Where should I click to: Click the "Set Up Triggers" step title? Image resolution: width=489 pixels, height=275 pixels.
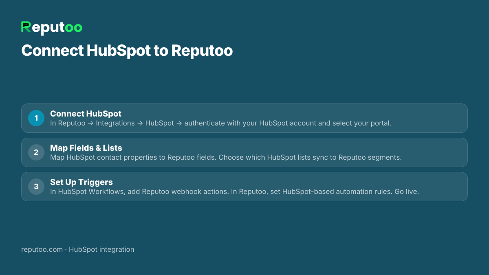[81, 182]
